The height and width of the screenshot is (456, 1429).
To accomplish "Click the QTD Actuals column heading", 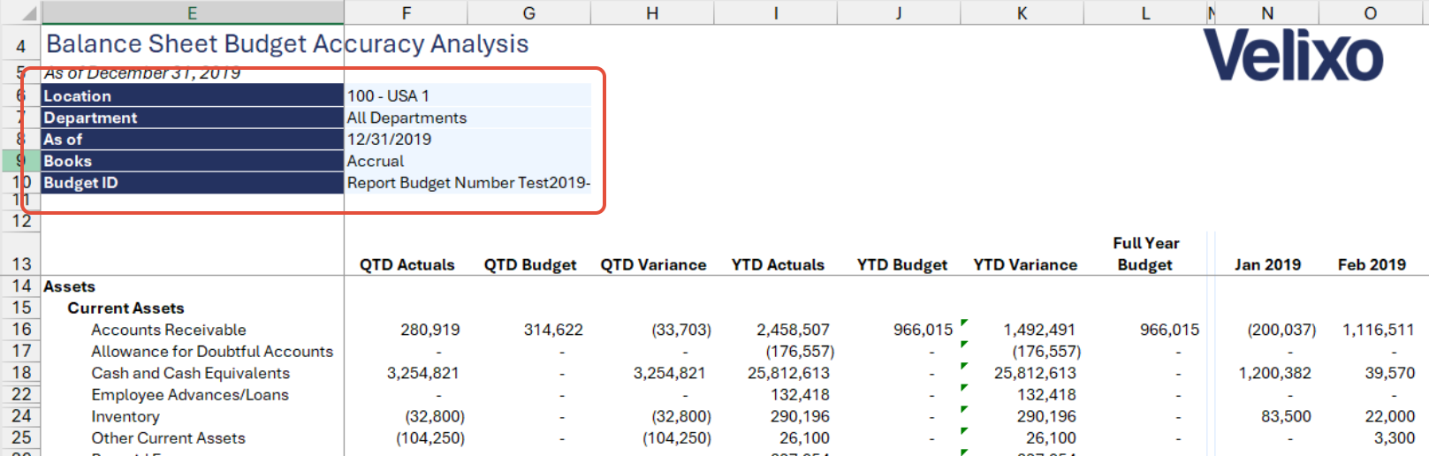I will [x=407, y=264].
